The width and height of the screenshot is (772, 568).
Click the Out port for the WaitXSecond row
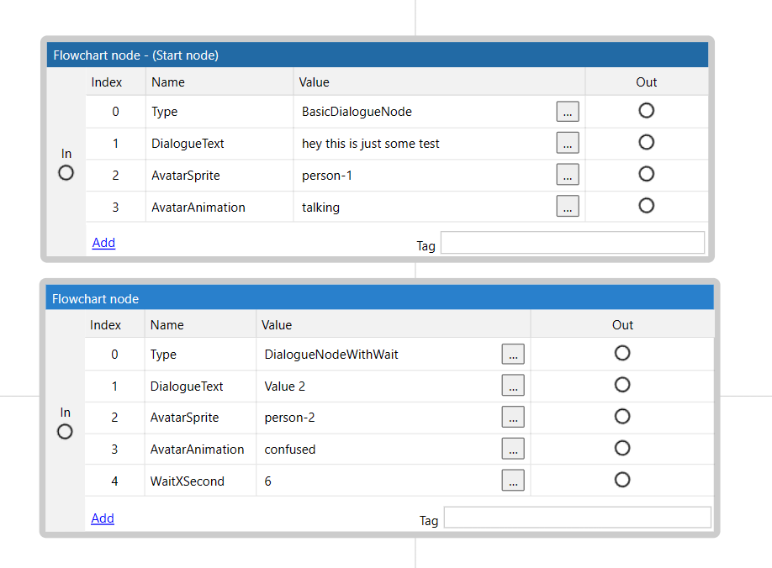[x=622, y=480]
